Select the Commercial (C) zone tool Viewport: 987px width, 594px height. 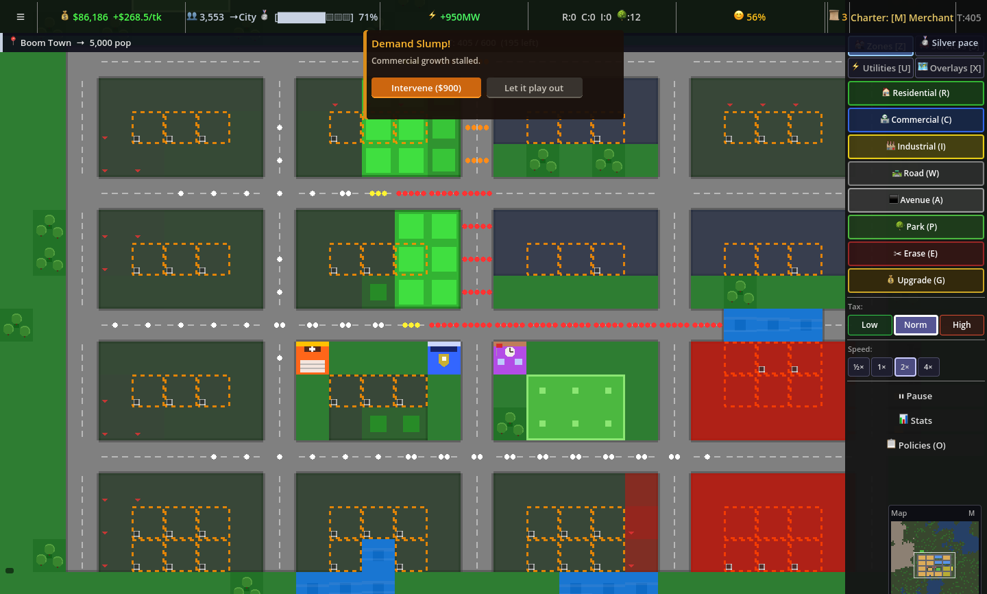point(916,120)
